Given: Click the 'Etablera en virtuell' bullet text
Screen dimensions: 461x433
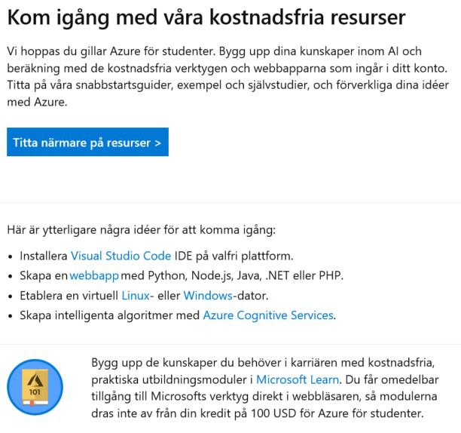Looking at the screenshot, I should coord(69,295).
